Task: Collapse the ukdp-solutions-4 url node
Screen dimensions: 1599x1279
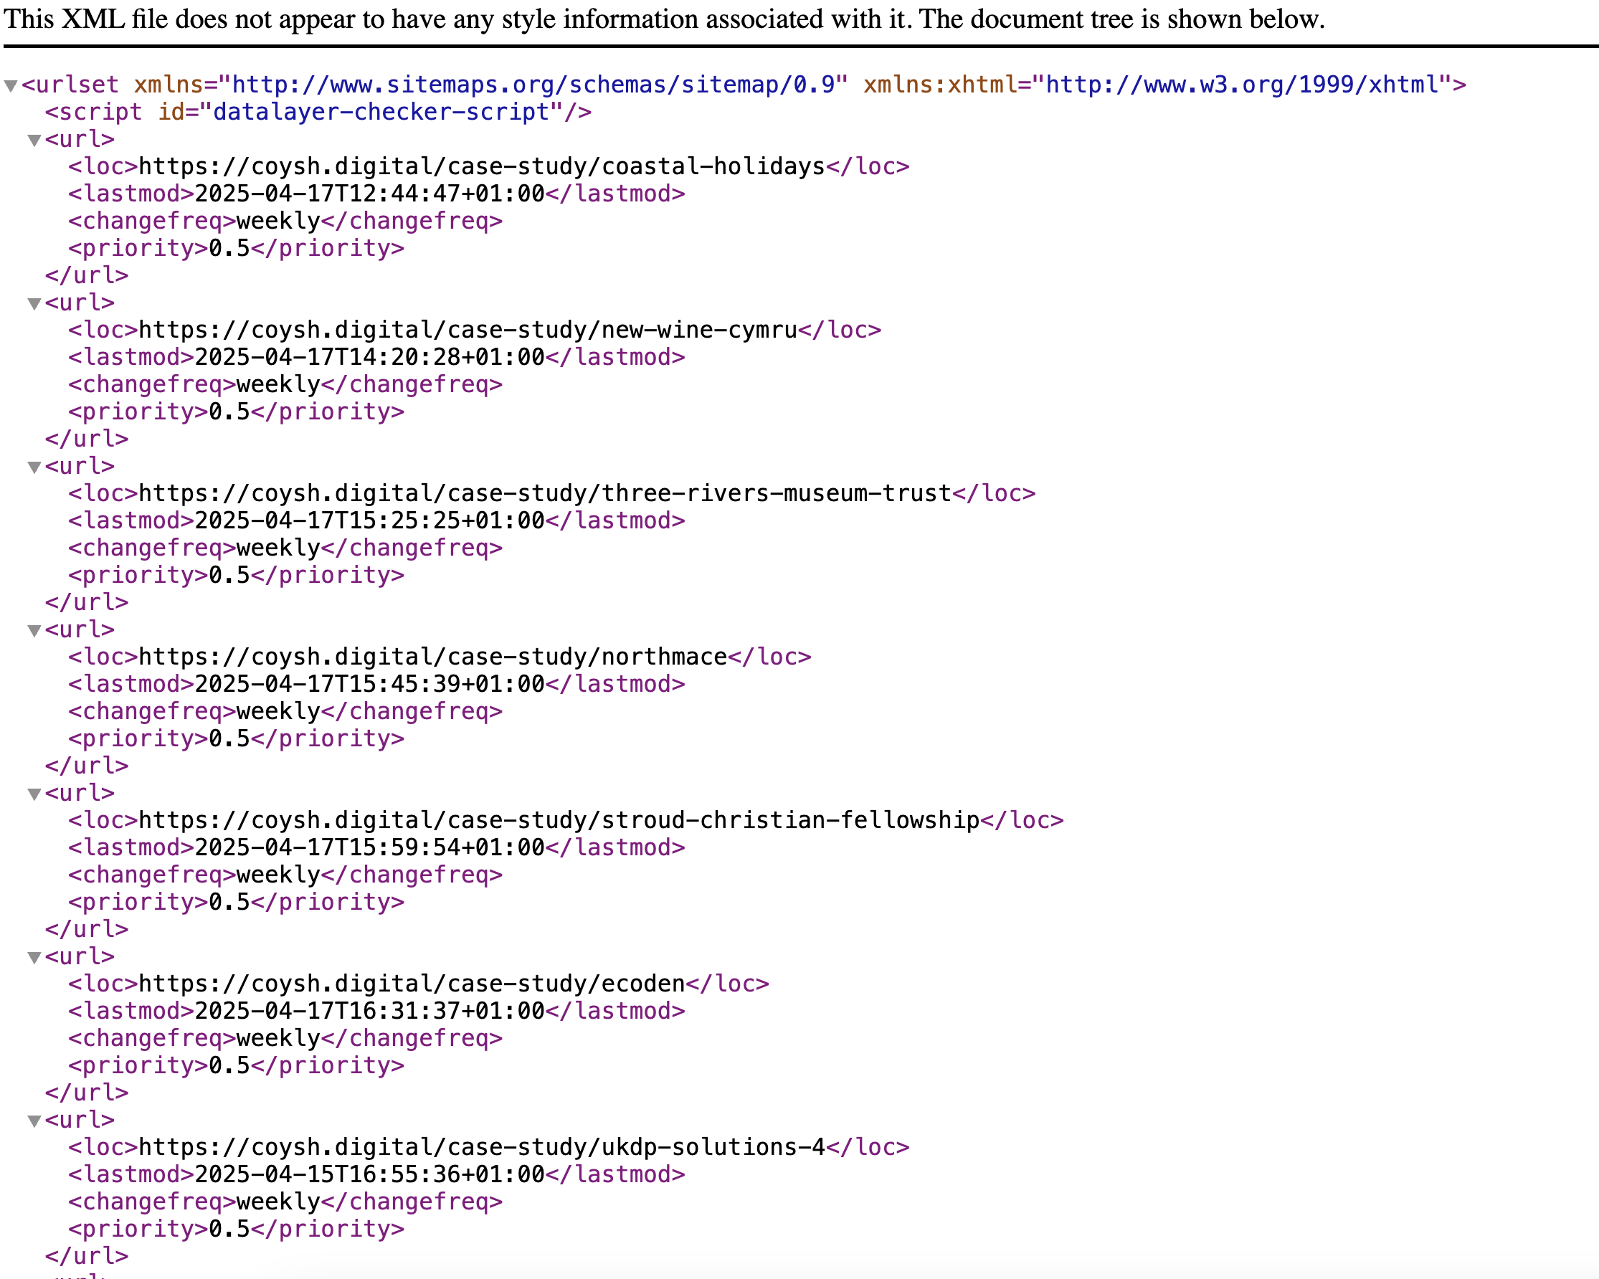Action: (x=34, y=1121)
